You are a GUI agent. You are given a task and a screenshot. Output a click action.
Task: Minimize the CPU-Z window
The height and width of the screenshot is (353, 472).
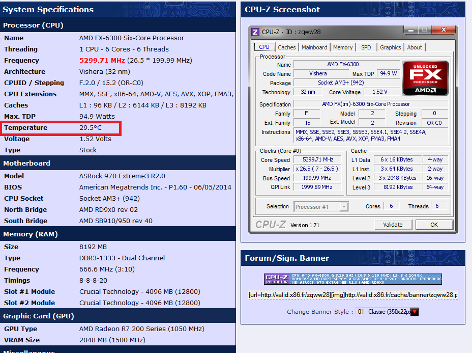pos(411,30)
